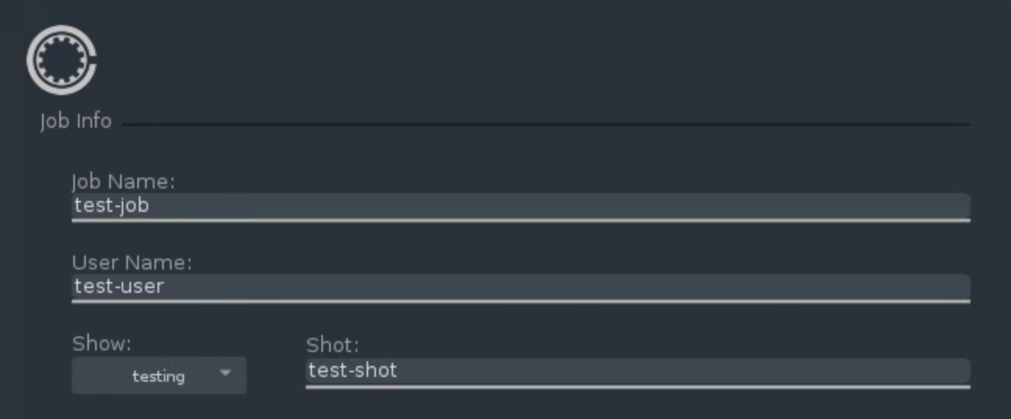The image size is (1011, 419).
Task: Focus the Job Name input field
Action: point(521,206)
